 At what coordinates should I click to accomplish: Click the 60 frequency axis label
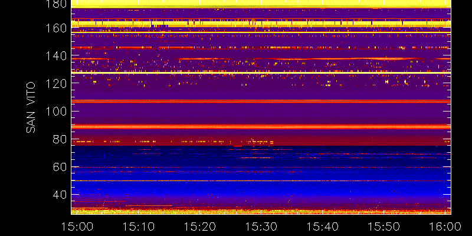(x=60, y=167)
